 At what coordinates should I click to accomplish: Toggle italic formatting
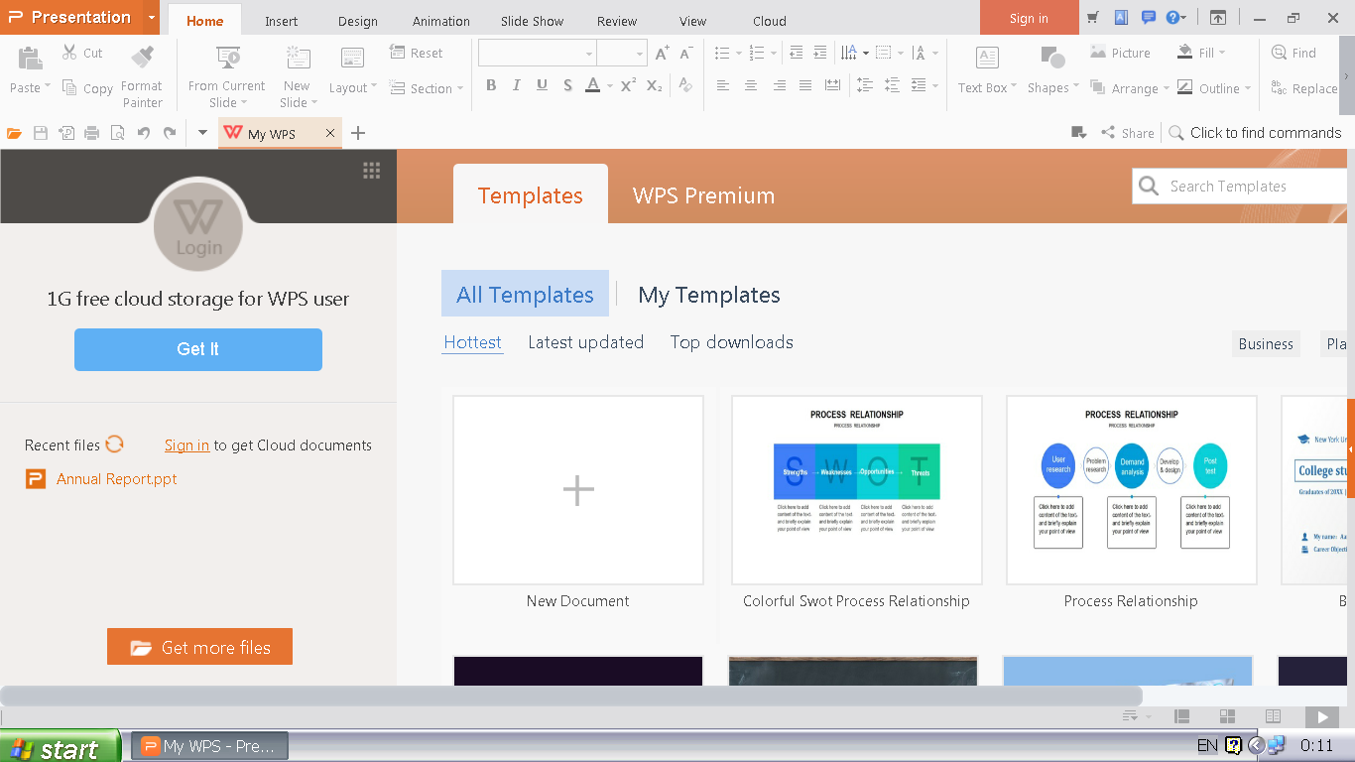pos(516,86)
